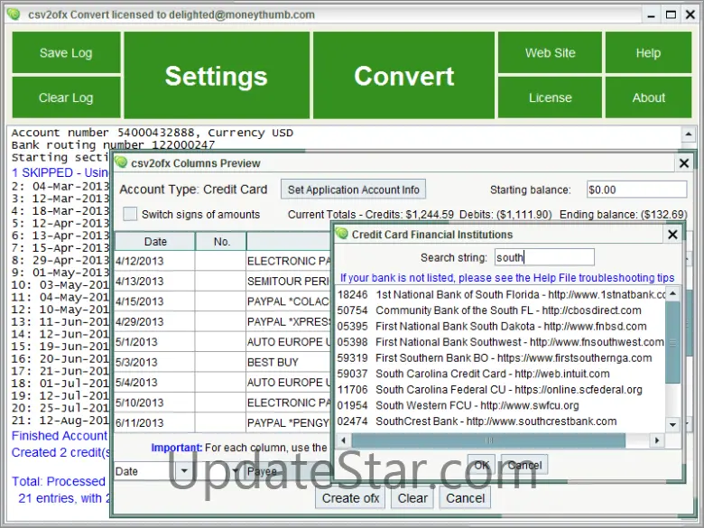
Task: Select South Western FCU entry
Action: [x=500, y=405]
